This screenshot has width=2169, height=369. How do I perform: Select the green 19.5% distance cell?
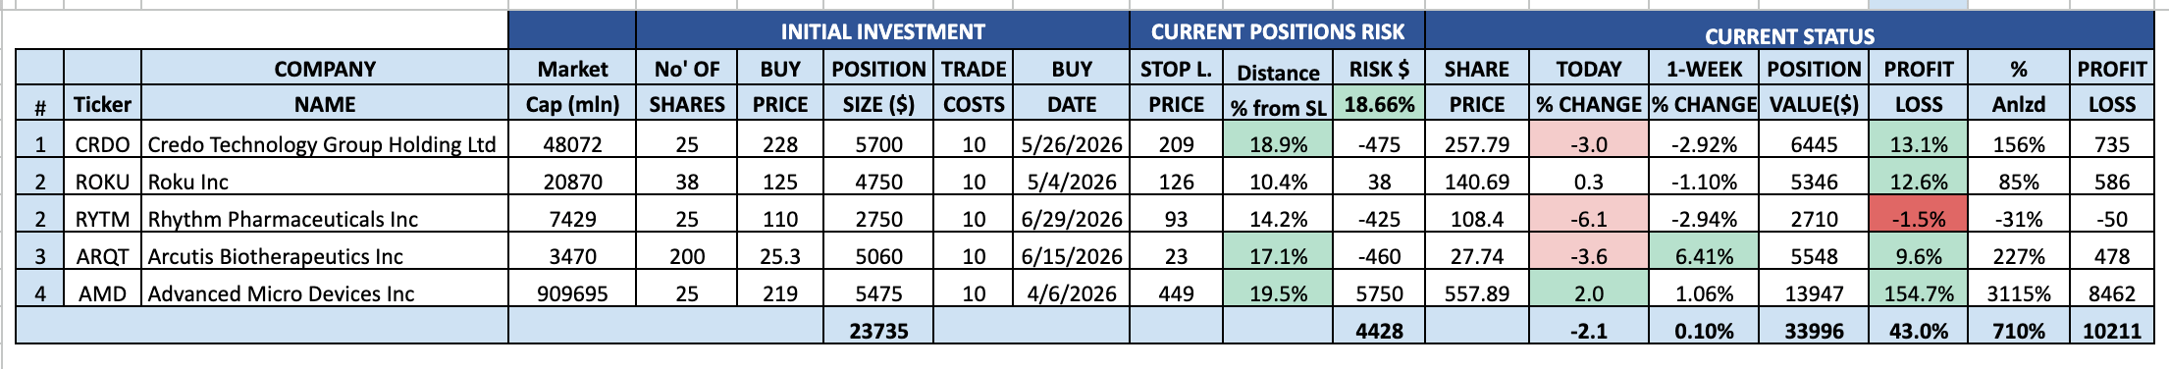pyautogui.click(x=1277, y=293)
